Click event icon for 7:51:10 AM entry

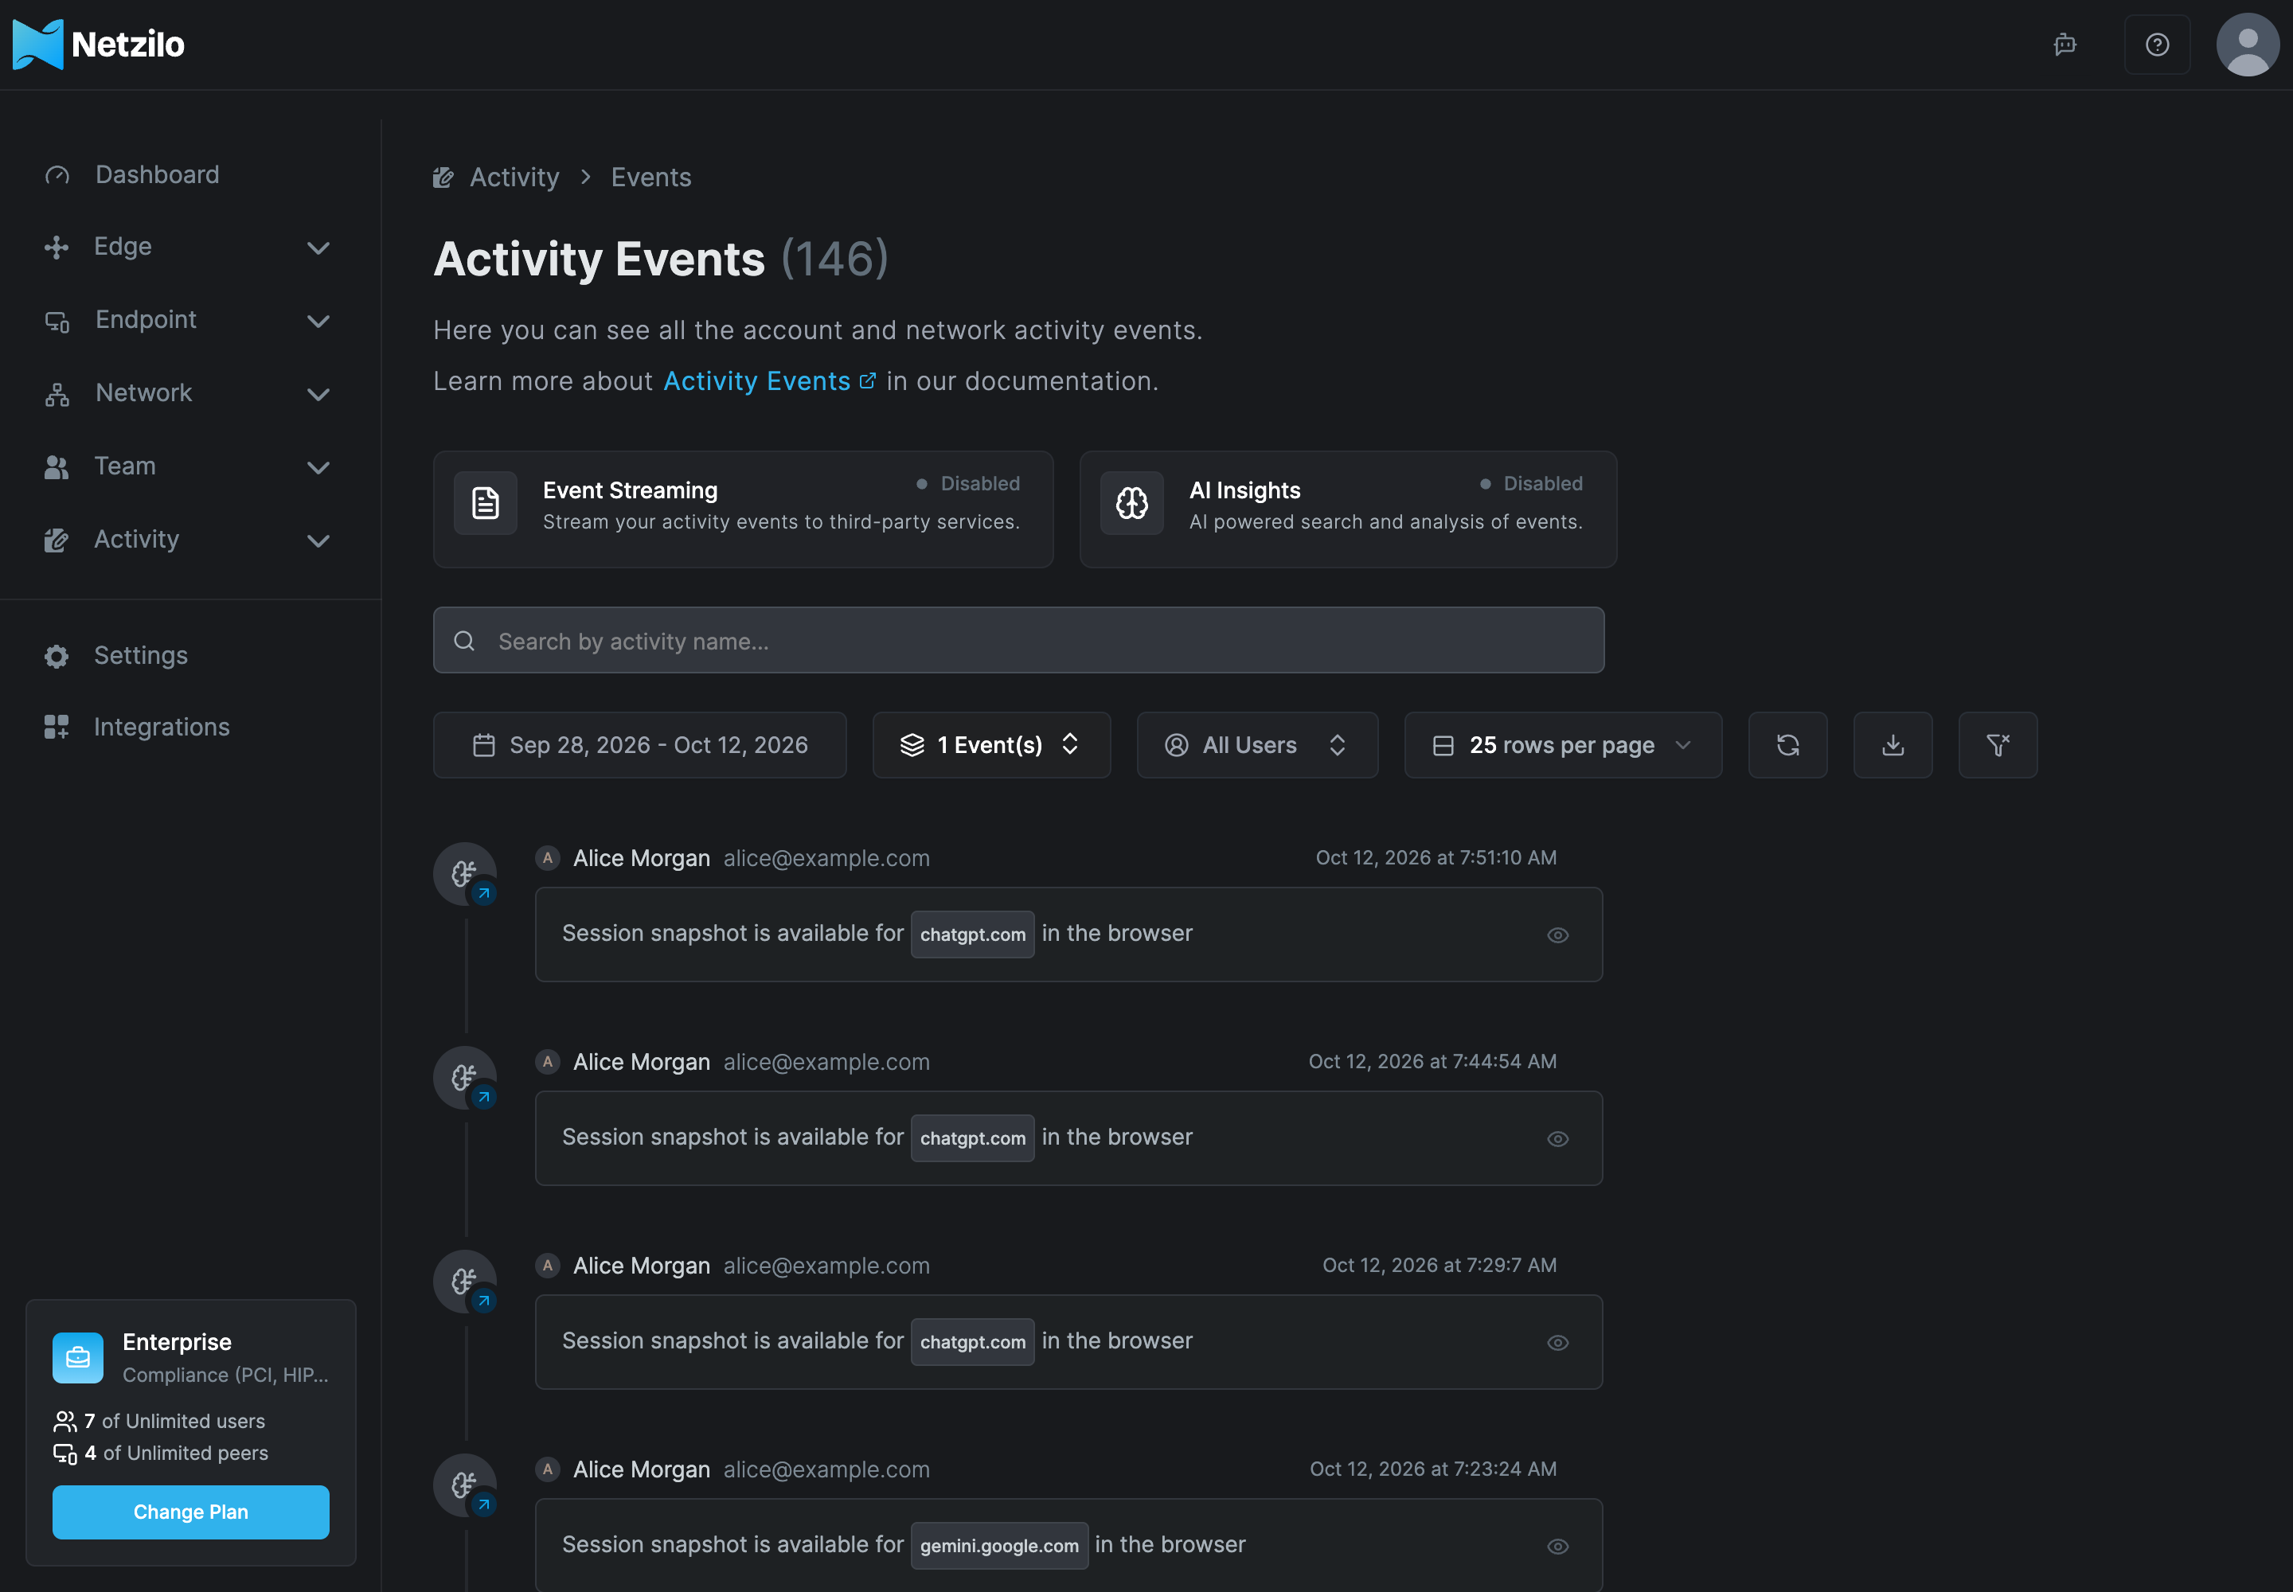click(465, 875)
